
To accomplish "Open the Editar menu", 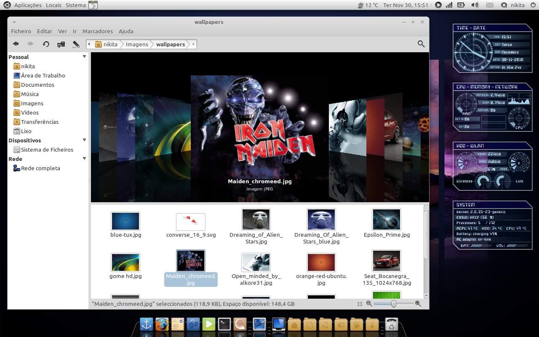I will point(45,31).
